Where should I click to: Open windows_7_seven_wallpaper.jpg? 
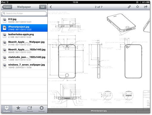[24, 66]
